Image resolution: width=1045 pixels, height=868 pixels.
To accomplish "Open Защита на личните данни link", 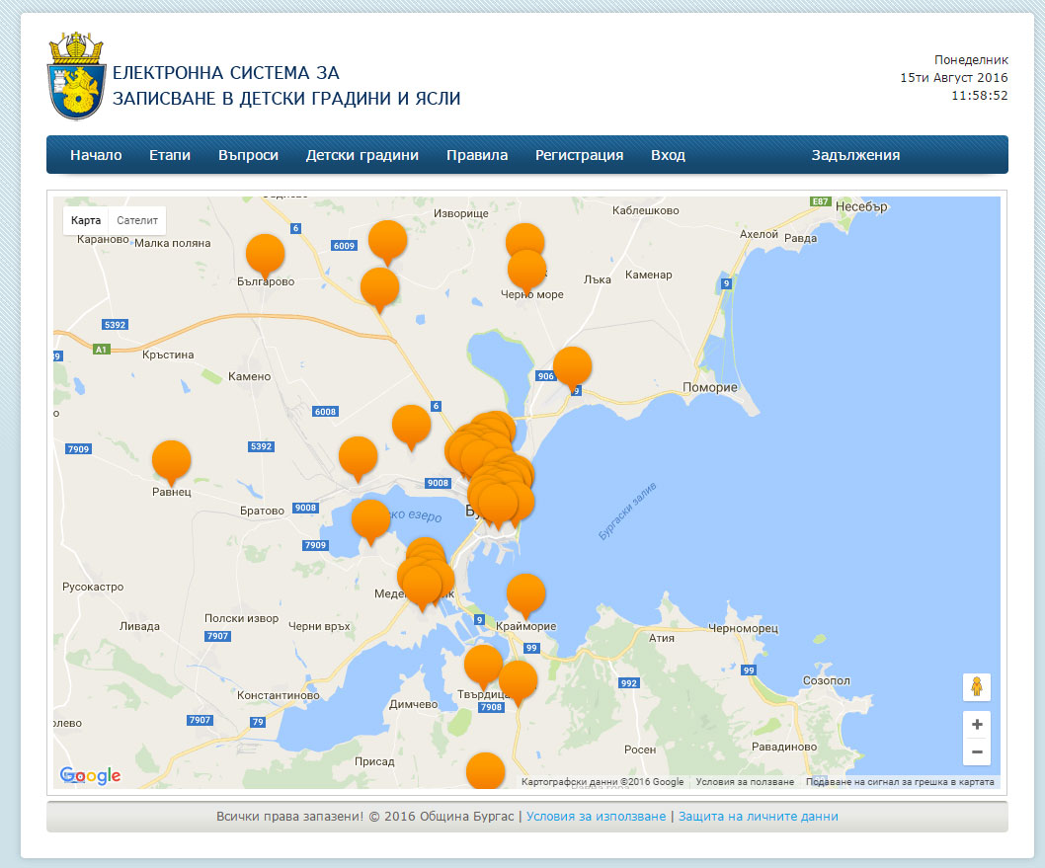I will (x=759, y=817).
